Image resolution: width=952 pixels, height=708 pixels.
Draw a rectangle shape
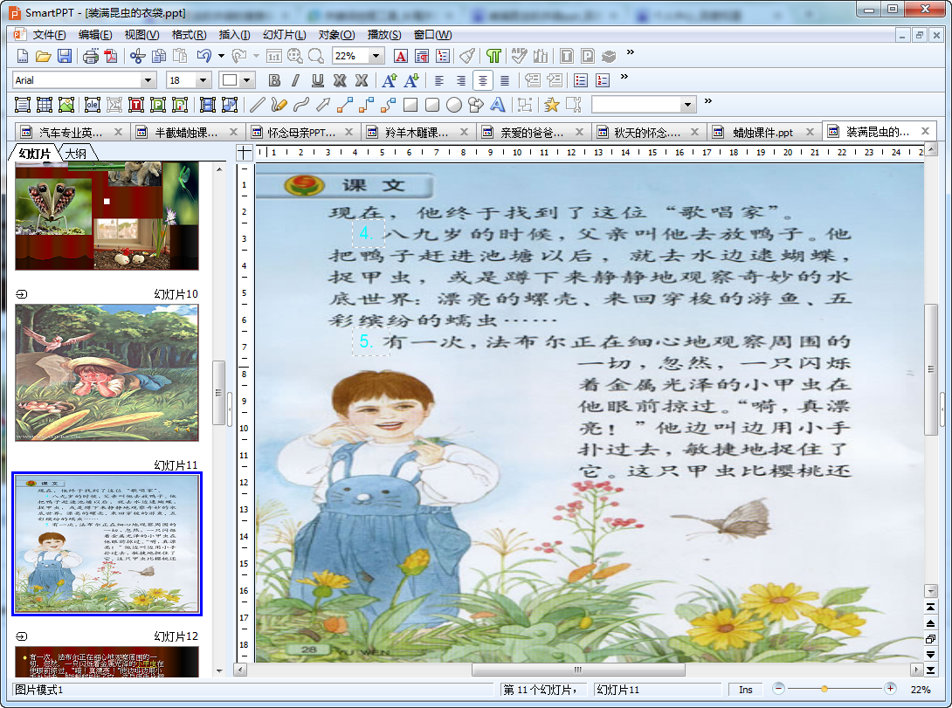(x=410, y=105)
